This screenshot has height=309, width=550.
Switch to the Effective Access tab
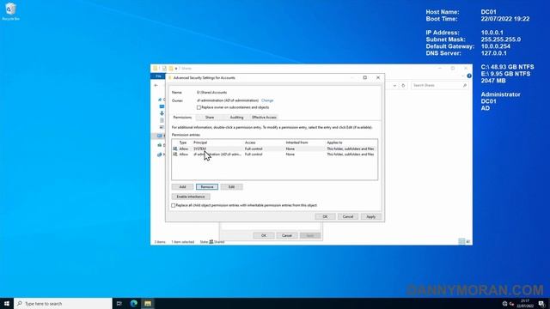(264, 118)
